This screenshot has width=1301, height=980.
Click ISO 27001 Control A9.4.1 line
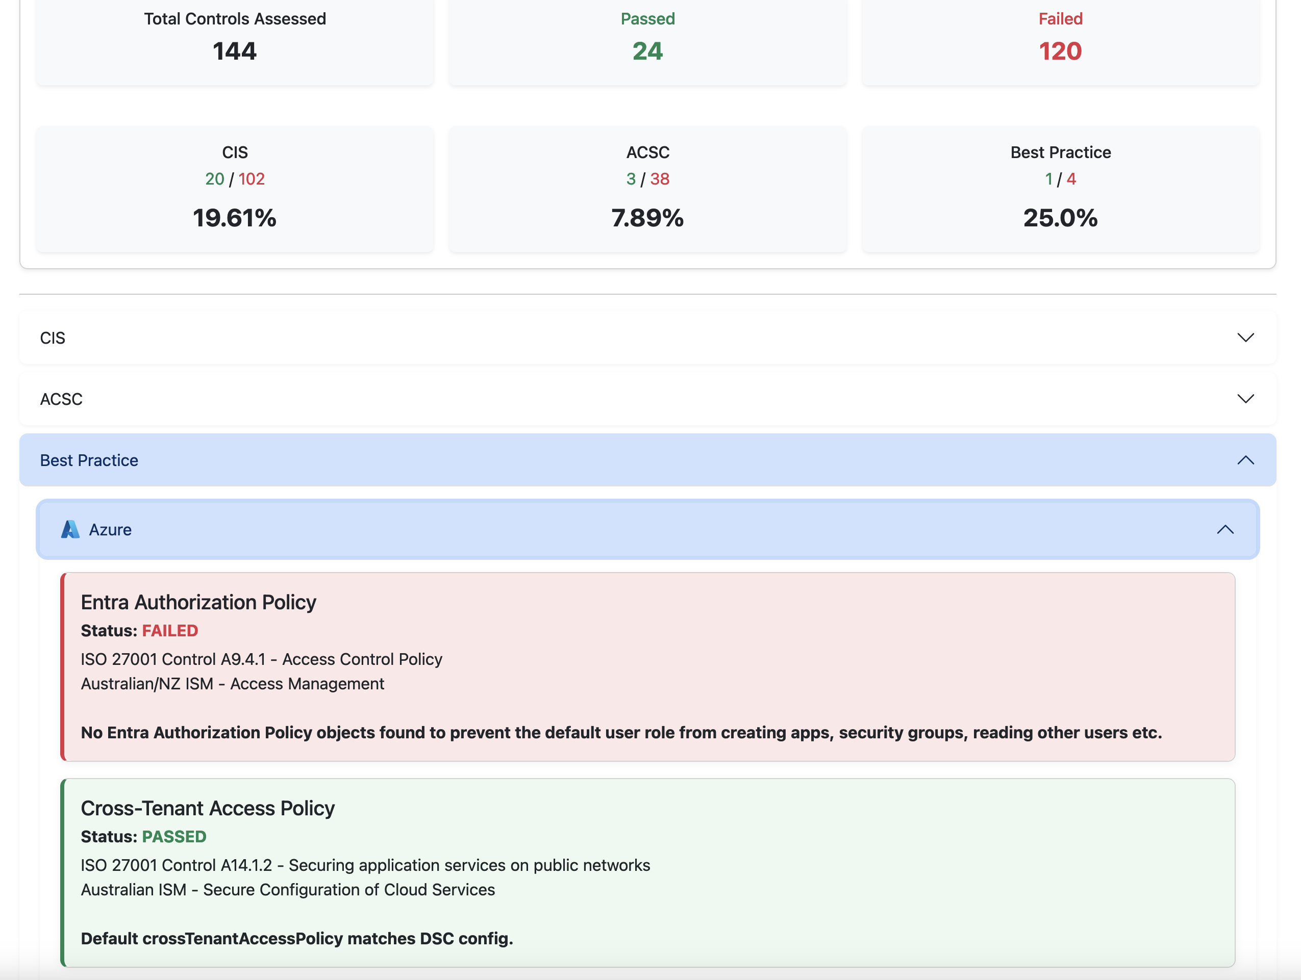261,659
